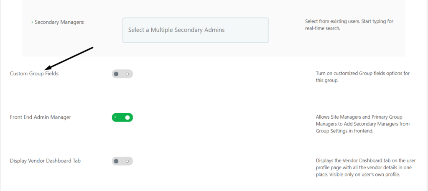Click the Display Vendor Dashboard Tab label

pos(45,160)
